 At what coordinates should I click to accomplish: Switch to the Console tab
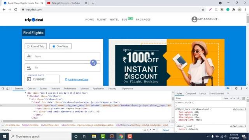32,89
